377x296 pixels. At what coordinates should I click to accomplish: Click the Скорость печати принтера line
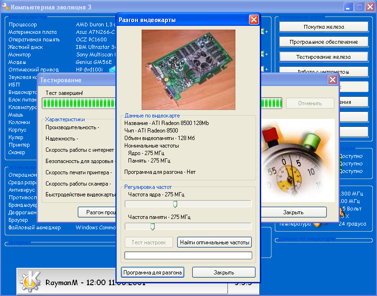[x=79, y=172]
